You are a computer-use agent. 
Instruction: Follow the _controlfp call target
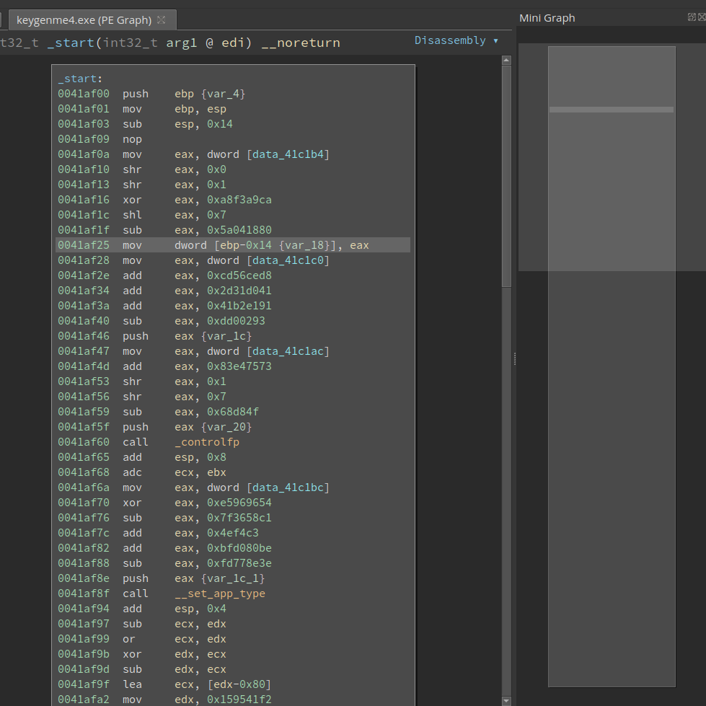pyautogui.click(x=206, y=442)
